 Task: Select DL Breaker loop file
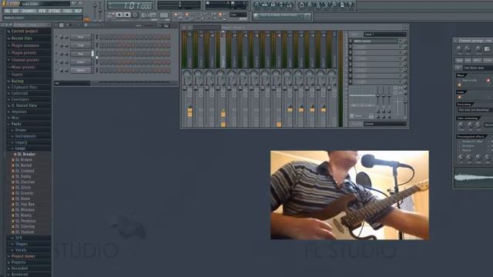pyautogui.click(x=26, y=154)
